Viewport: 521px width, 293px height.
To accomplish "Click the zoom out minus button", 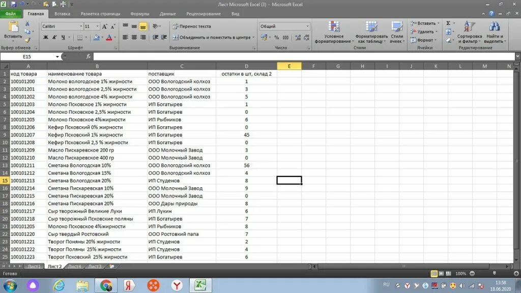I will [x=472, y=273].
